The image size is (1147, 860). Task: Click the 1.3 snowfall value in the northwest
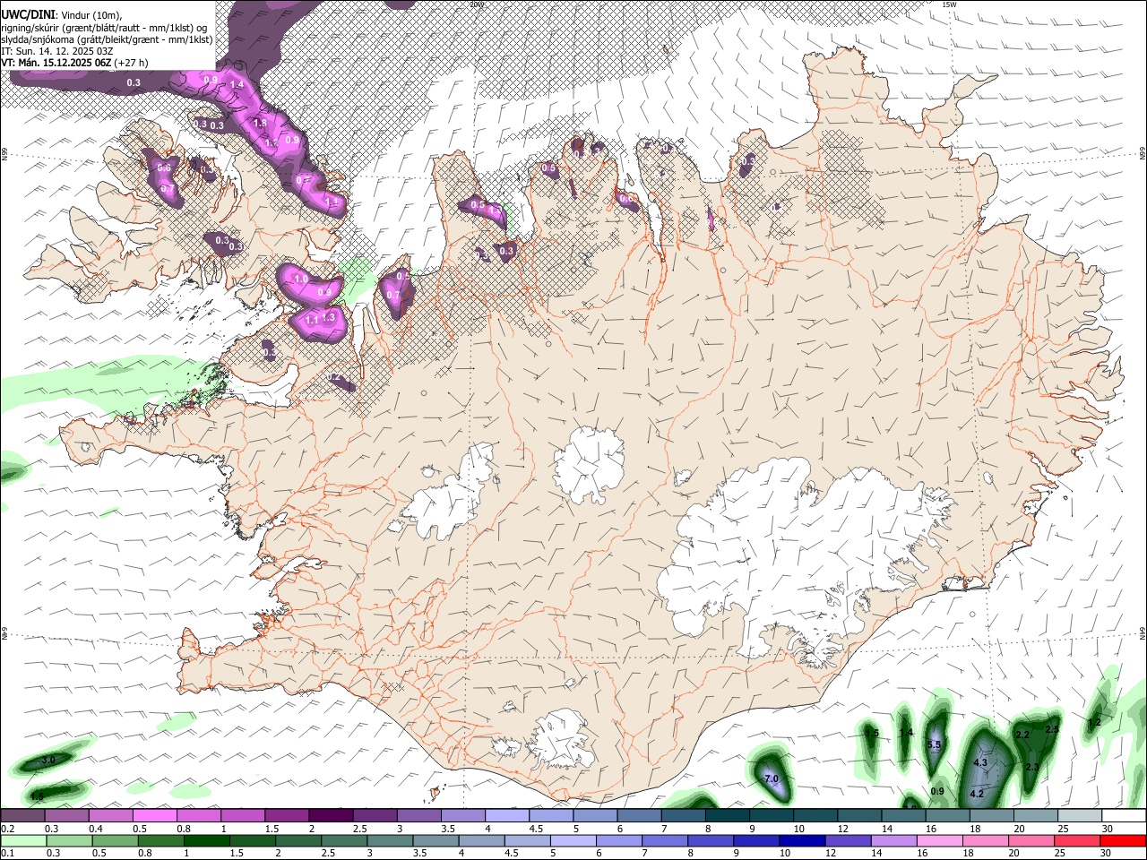[328, 317]
